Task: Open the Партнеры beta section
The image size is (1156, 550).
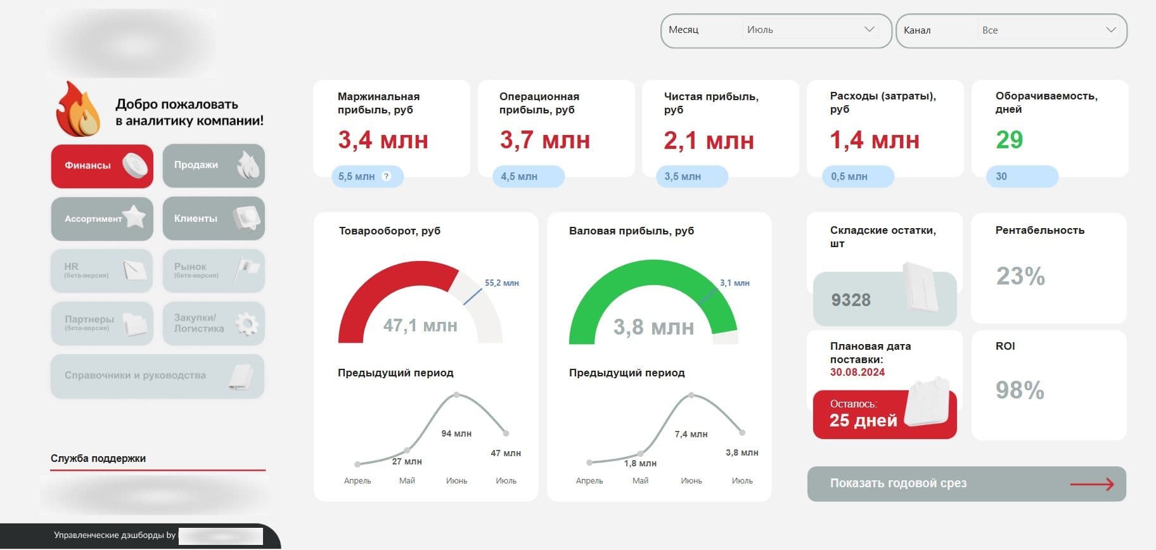Action: (x=102, y=323)
